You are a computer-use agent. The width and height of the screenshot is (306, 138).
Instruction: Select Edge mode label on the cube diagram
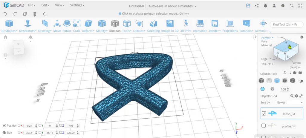(264, 59)
